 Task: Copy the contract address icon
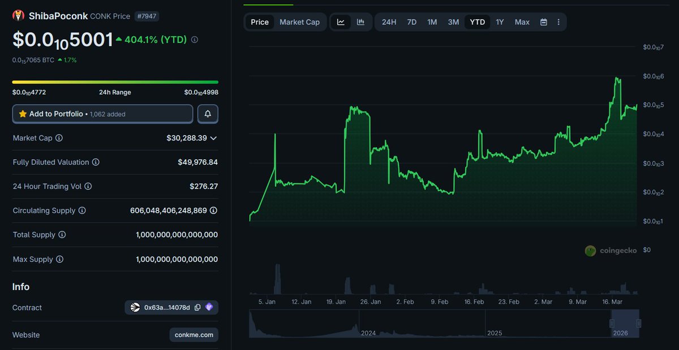pos(197,308)
